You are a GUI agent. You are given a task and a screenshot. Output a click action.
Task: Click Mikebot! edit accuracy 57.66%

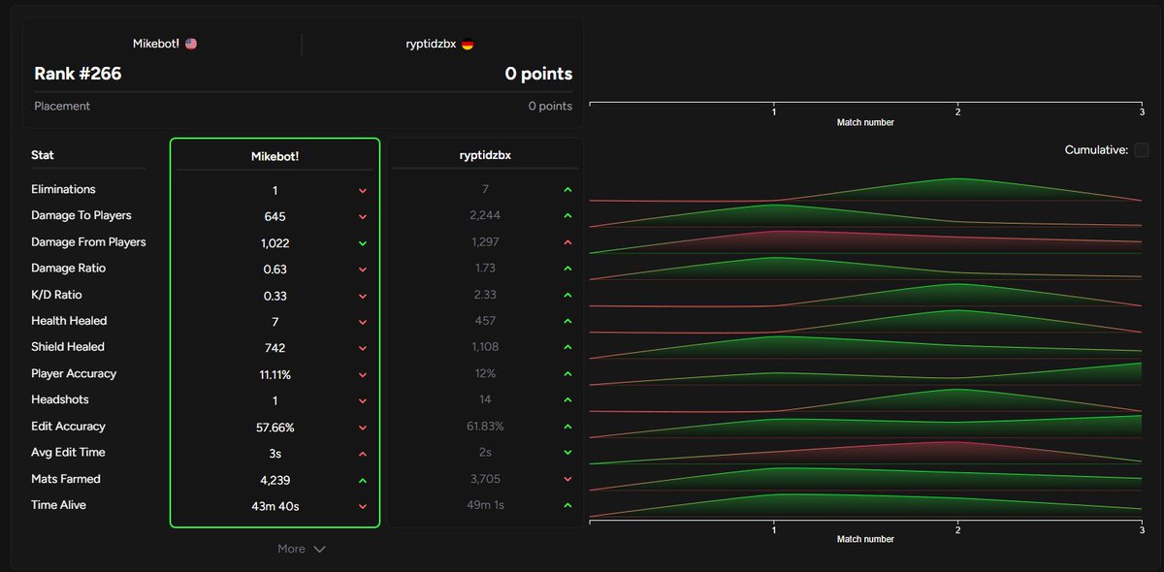point(275,428)
